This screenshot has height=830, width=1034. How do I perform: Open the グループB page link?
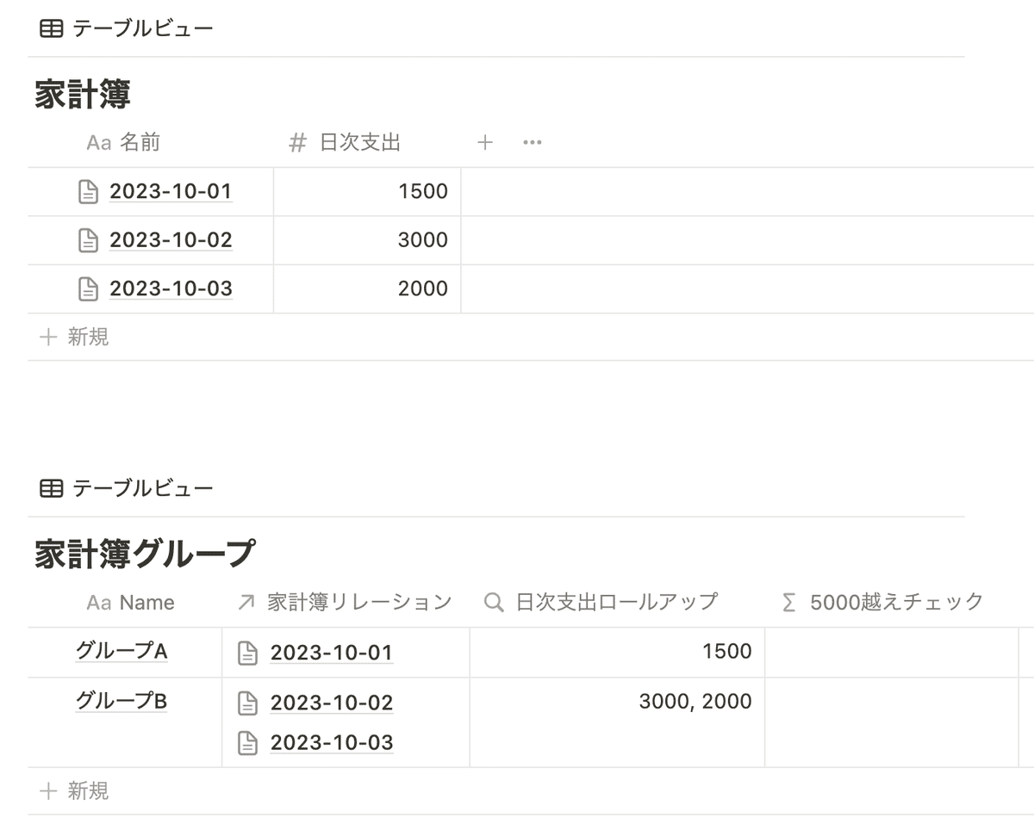(x=121, y=702)
